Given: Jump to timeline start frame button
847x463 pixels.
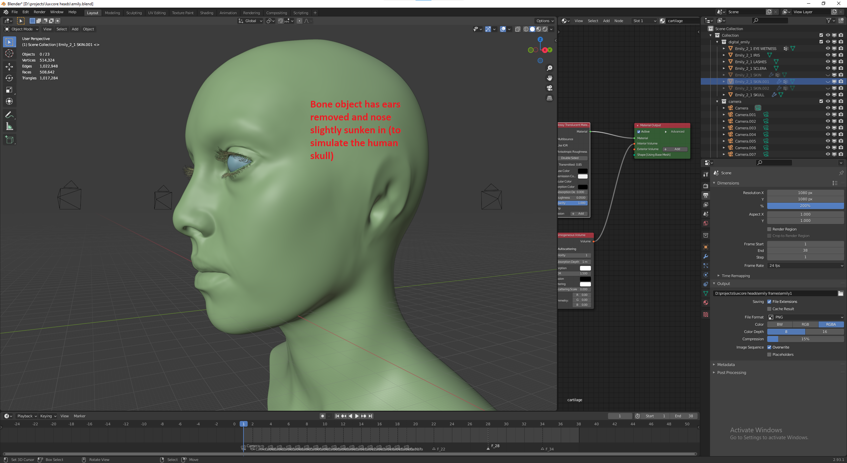Looking at the screenshot, I should point(337,416).
